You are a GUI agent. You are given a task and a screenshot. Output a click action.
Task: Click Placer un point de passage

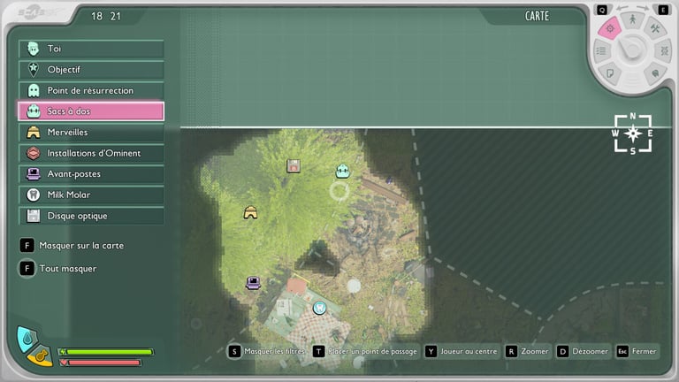tap(366, 351)
